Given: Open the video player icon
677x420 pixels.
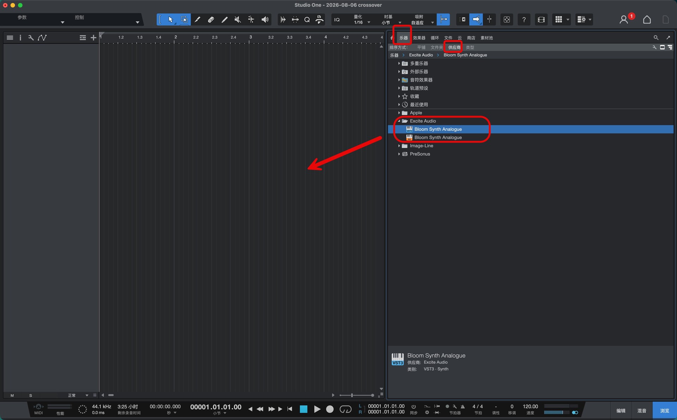Looking at the screenshot, I should (541, 20).
